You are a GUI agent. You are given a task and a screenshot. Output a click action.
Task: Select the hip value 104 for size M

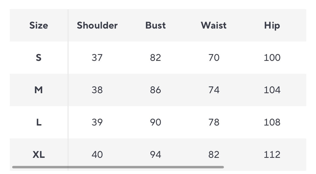point(272,90)
